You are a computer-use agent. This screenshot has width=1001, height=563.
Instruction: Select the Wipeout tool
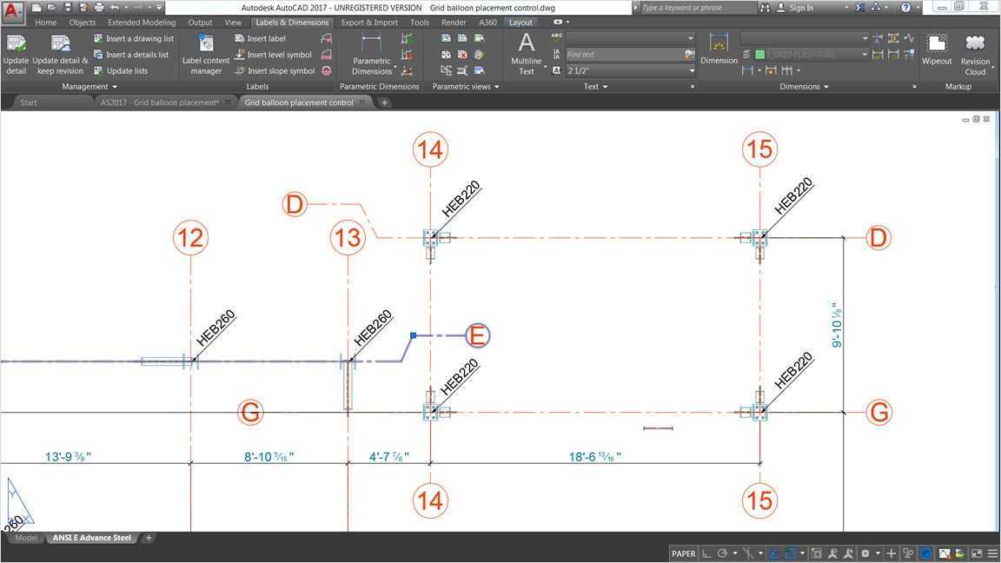937,50
